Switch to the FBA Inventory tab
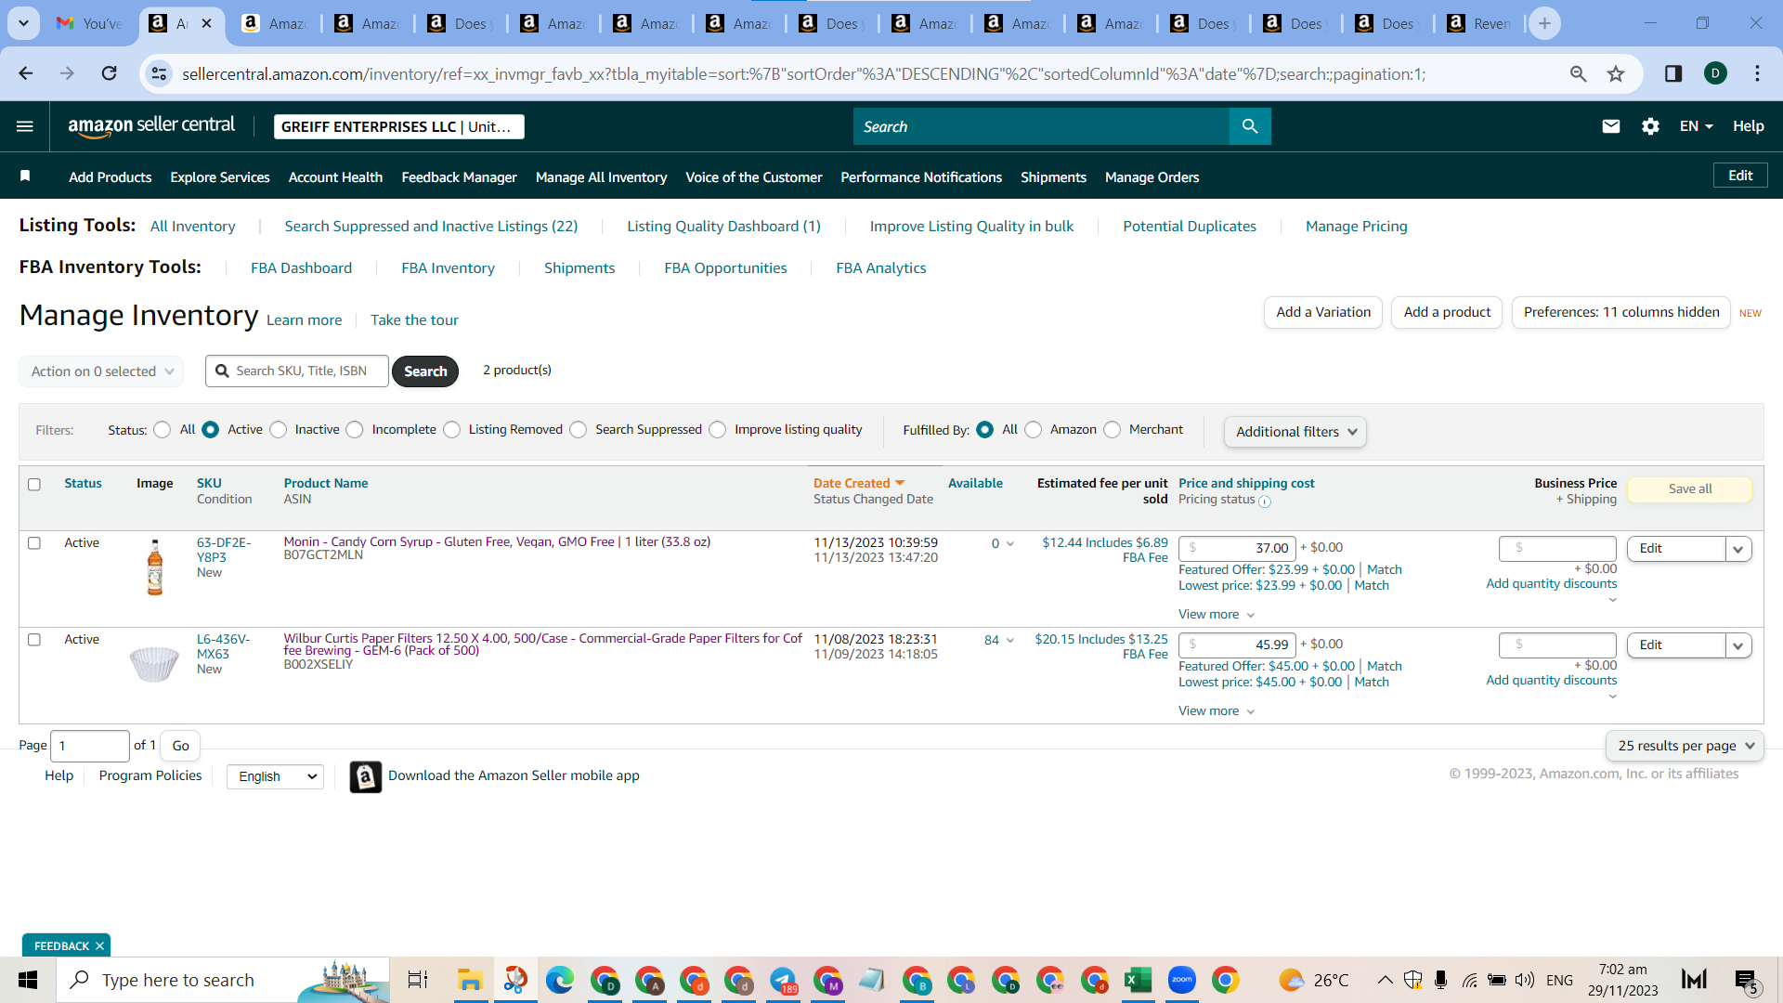1783x1003 pixels. pyautogui.click(x=448, y=268)
